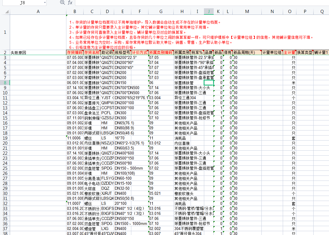The height and width of the screenshot is (235, 329).
Task: Click the 新品周期(天) header cell
Action: coord(247,53)
